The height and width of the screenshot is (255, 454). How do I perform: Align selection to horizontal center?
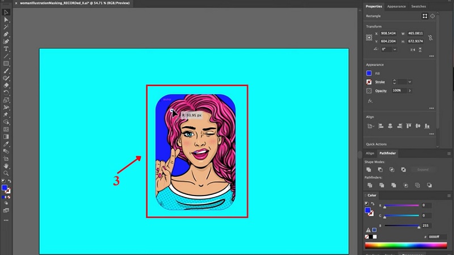[x=390, y=126]
